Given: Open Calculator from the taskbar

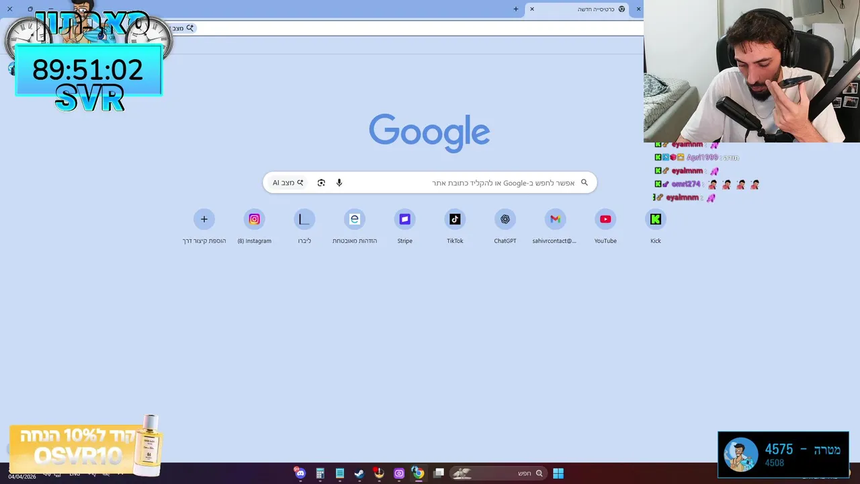Looking at the screenshot, I should (320, 473).
